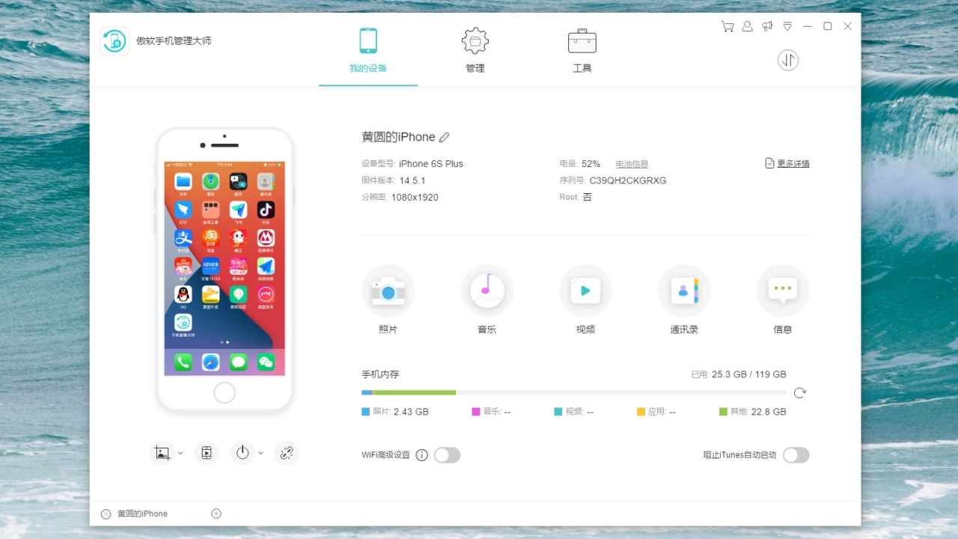Click the serial number C39QH2CKGRXG
This screenshot has height=539, width=958.
(628, 180)
